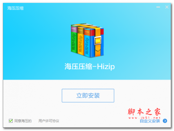The height and width of the screenshot is (131, 174).
Task: Start installation with 立即安装 button
Action: (x=88, y=95)
